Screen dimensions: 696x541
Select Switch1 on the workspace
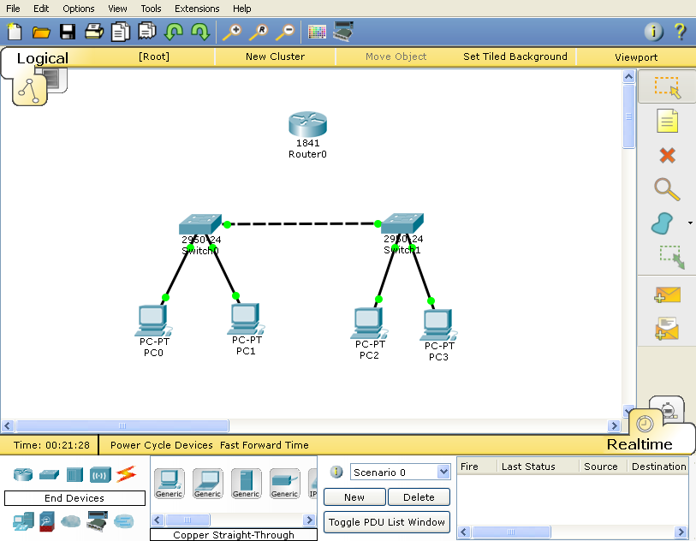[x=402, y=223]
